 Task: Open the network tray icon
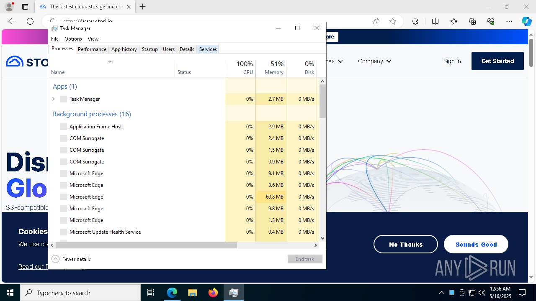(472, 293)
